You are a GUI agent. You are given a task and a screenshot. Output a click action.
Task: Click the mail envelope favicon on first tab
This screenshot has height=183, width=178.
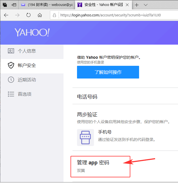[x=23, y=5]
